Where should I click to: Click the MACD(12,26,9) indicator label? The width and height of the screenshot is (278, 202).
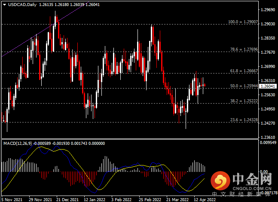tap(18, 143)
